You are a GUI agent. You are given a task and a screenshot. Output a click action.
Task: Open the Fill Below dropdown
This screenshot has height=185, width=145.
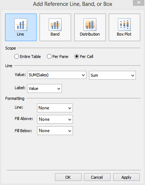tap(55, 131)
